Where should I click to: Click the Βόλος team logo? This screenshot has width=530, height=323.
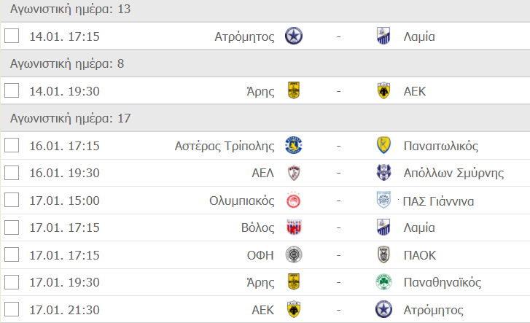[294, 227]
